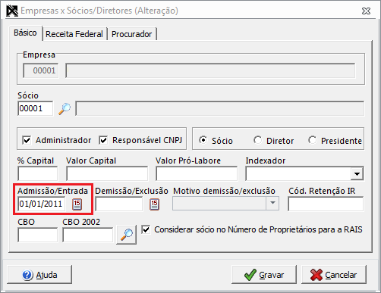Click the Admissão/Entrada date field
Viewport: 381px width, 293px height.
coord(42,204)
